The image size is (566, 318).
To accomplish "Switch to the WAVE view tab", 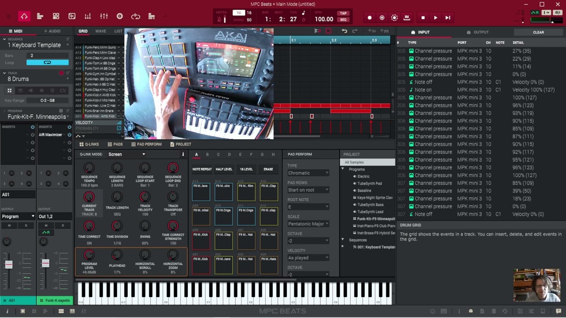I will pos(101,31).
